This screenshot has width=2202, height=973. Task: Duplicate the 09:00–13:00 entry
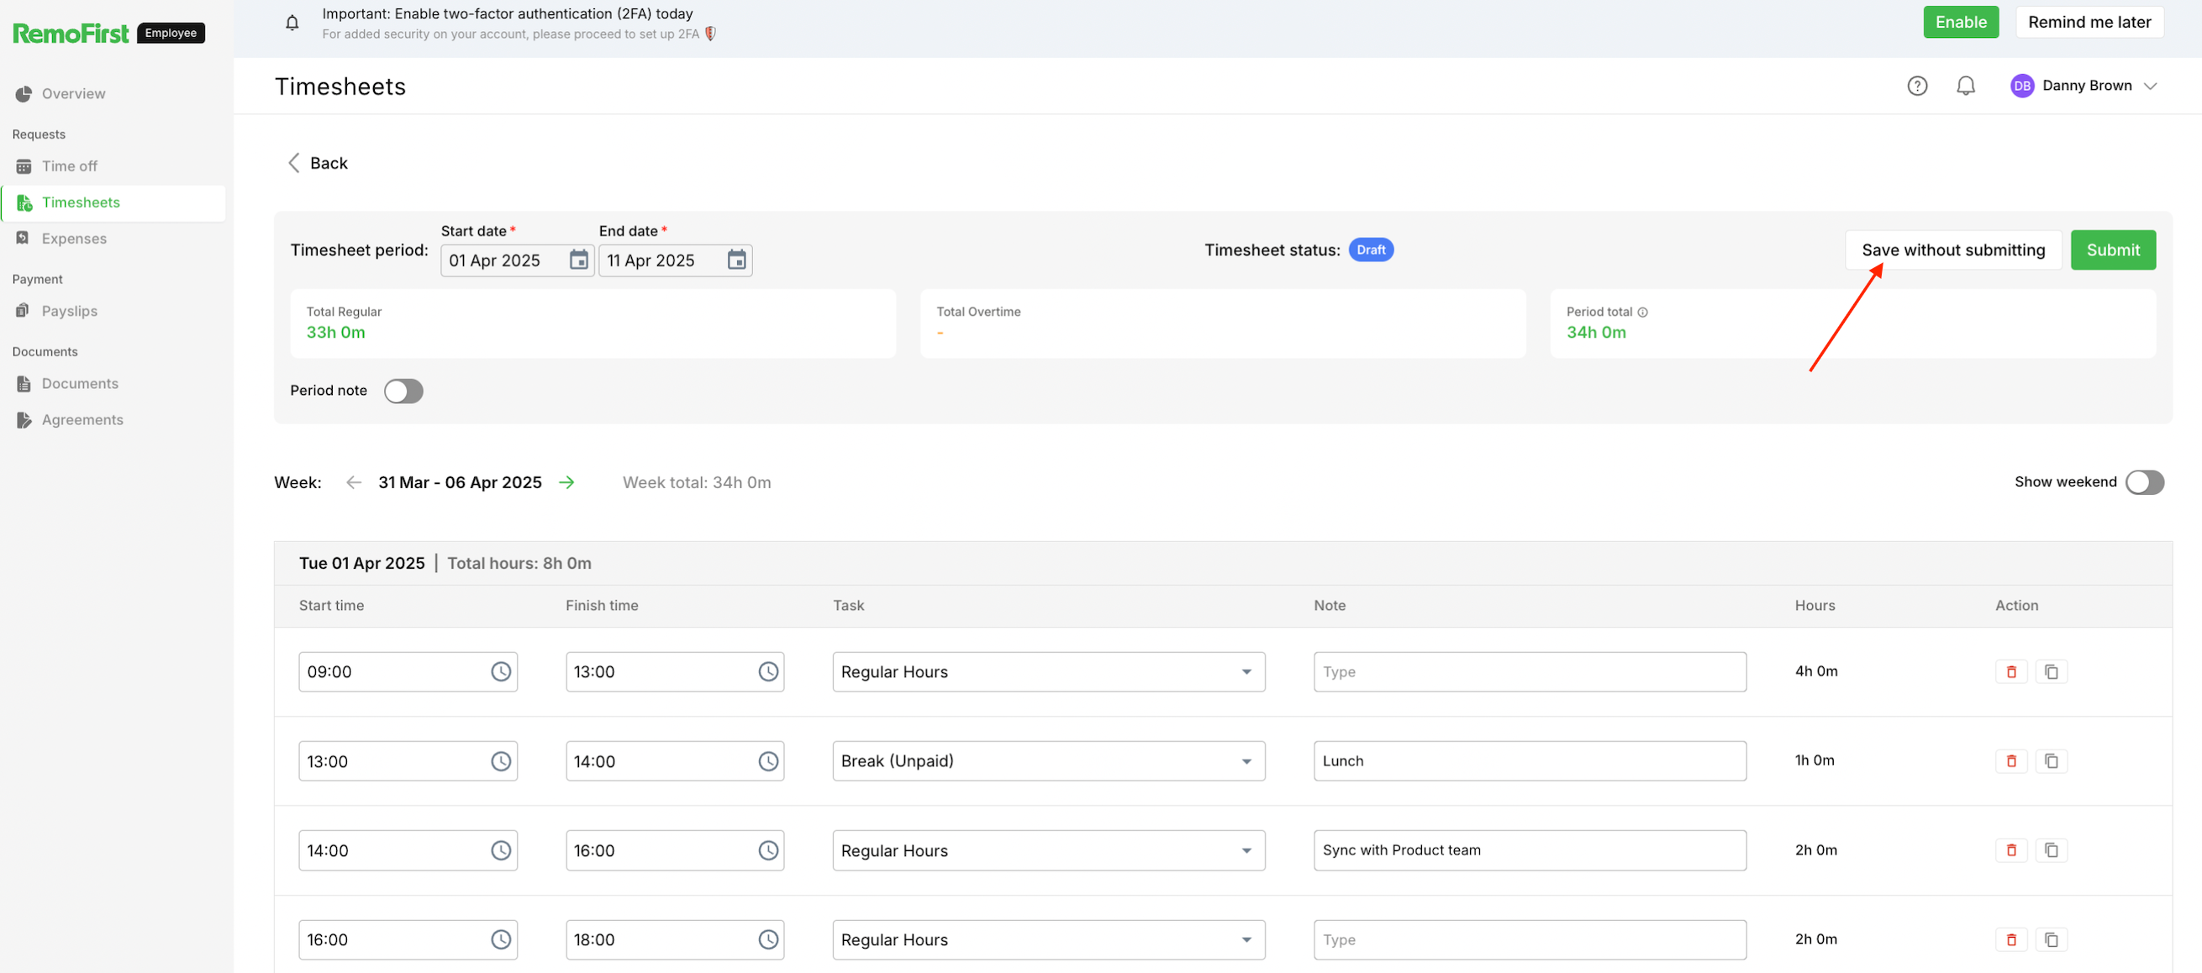pos(2051,672)
